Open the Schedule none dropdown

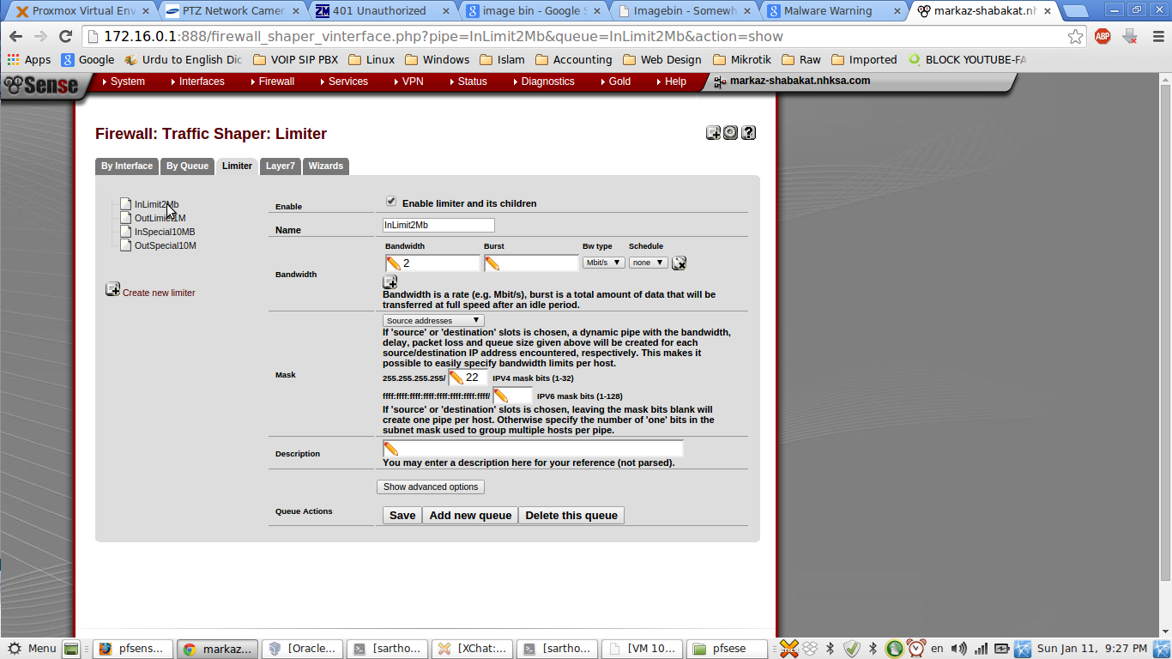point(648,263)
